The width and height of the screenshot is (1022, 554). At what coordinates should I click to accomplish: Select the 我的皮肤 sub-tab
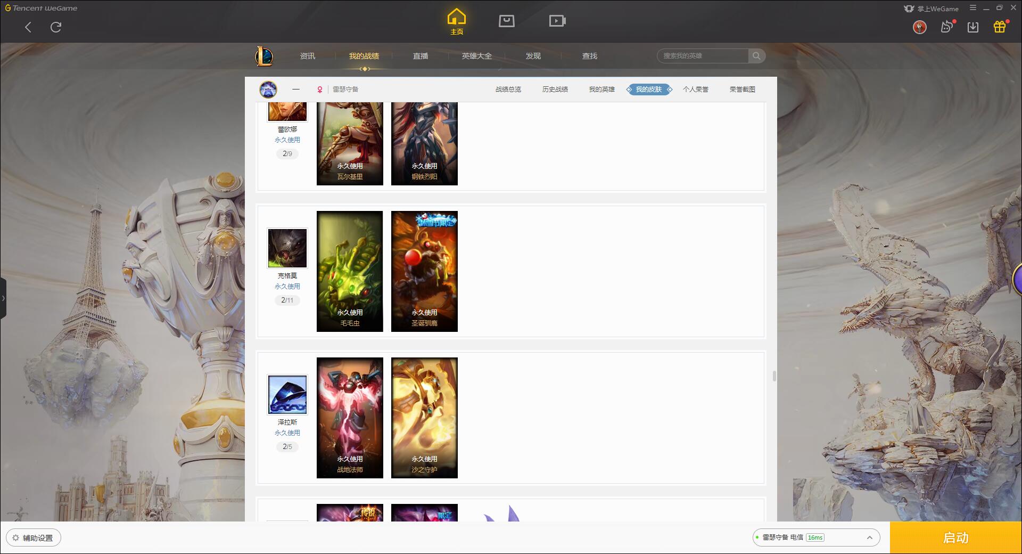click(x=649, y=89)
